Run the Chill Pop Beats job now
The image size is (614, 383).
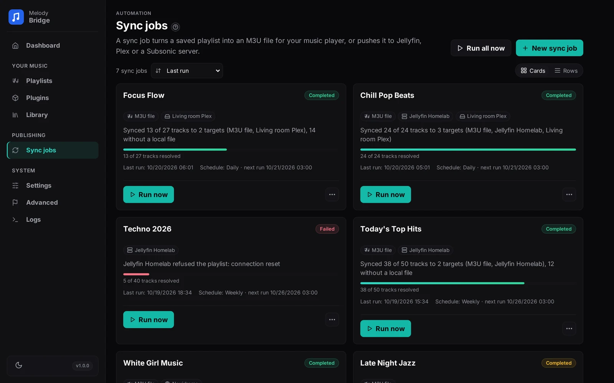point(386,195)
